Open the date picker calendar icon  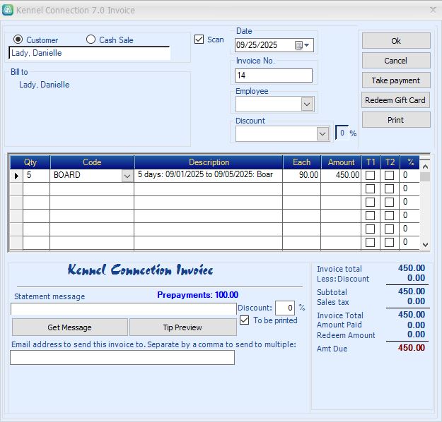click(298, 45)
